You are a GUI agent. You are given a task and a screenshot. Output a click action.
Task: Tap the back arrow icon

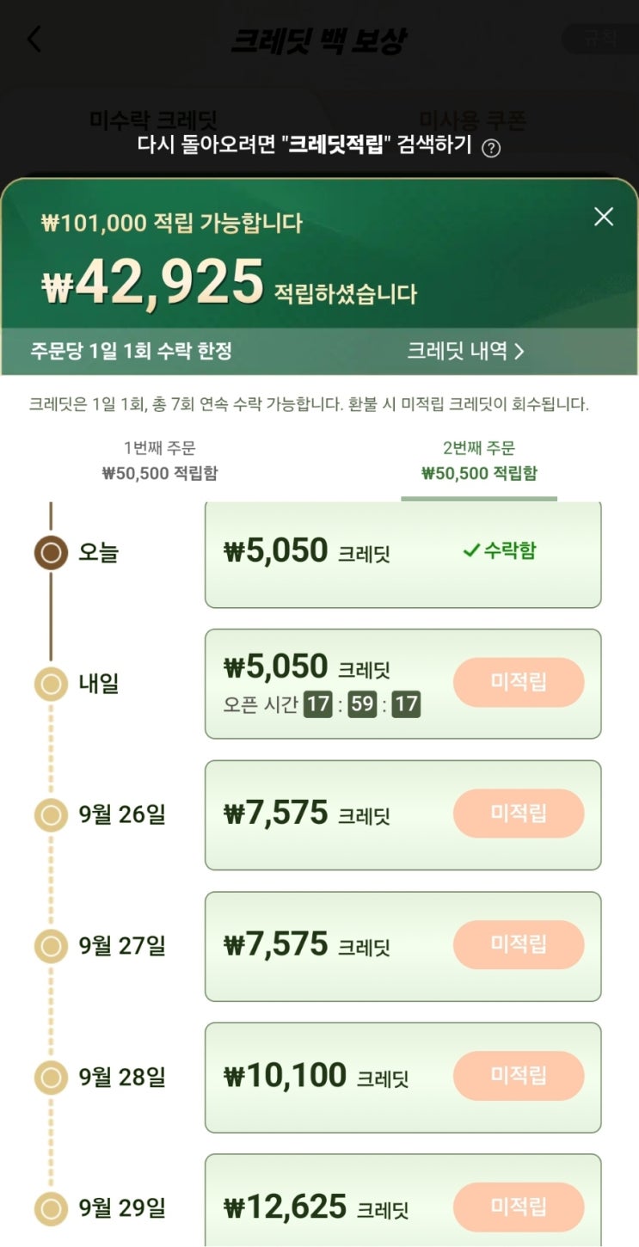[34, 40]
